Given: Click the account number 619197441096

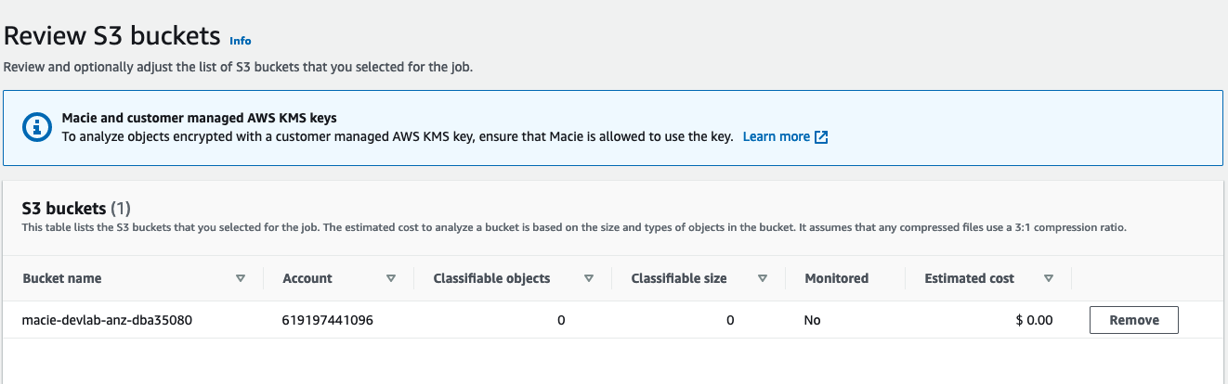Looking at the screenshot, I should pyautogui.click(x=328, y=320).
